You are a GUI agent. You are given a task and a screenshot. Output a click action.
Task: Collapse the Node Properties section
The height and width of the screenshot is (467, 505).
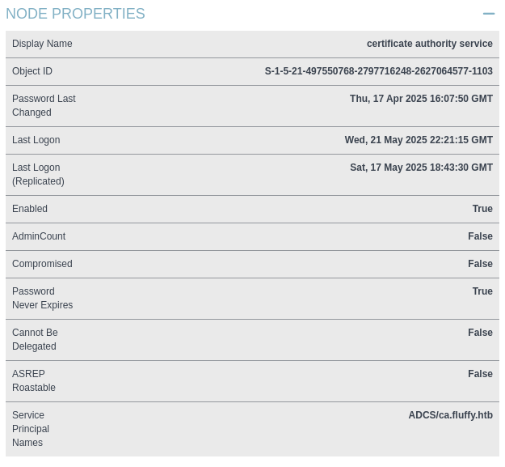coord(489,14)
